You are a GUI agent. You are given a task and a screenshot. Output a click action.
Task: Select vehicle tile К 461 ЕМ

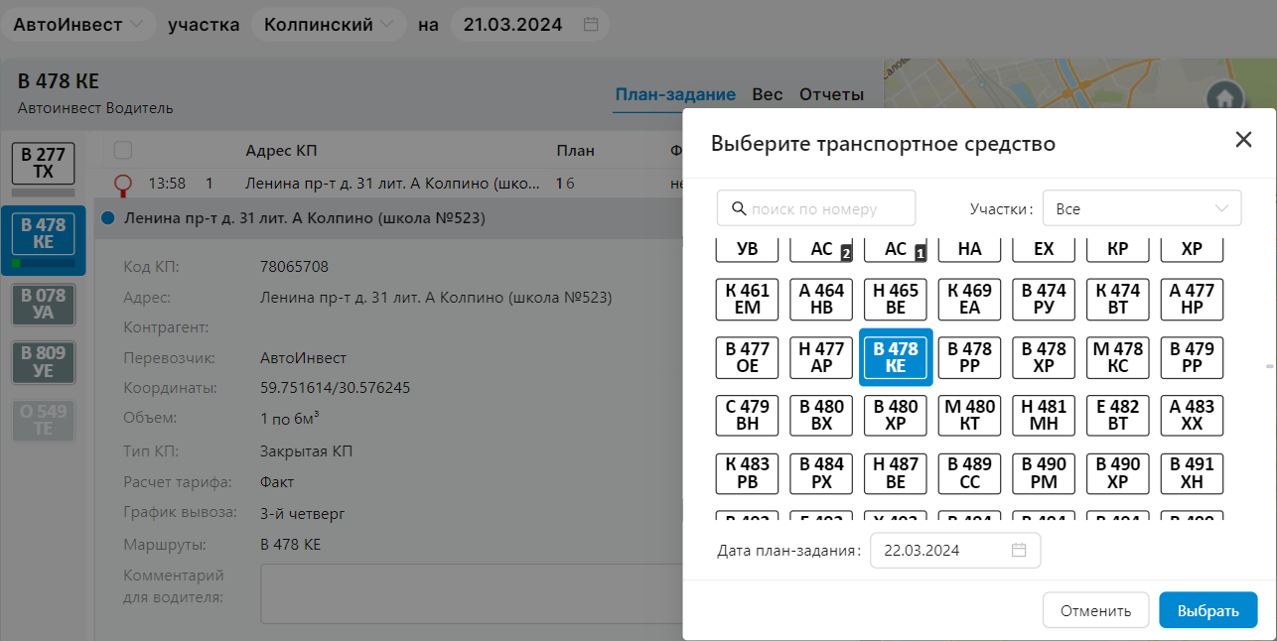(748, 300)
